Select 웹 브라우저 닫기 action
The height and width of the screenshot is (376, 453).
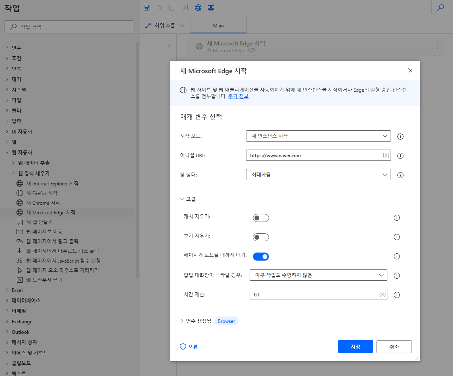pyautogui.click(x=44, y=280)
